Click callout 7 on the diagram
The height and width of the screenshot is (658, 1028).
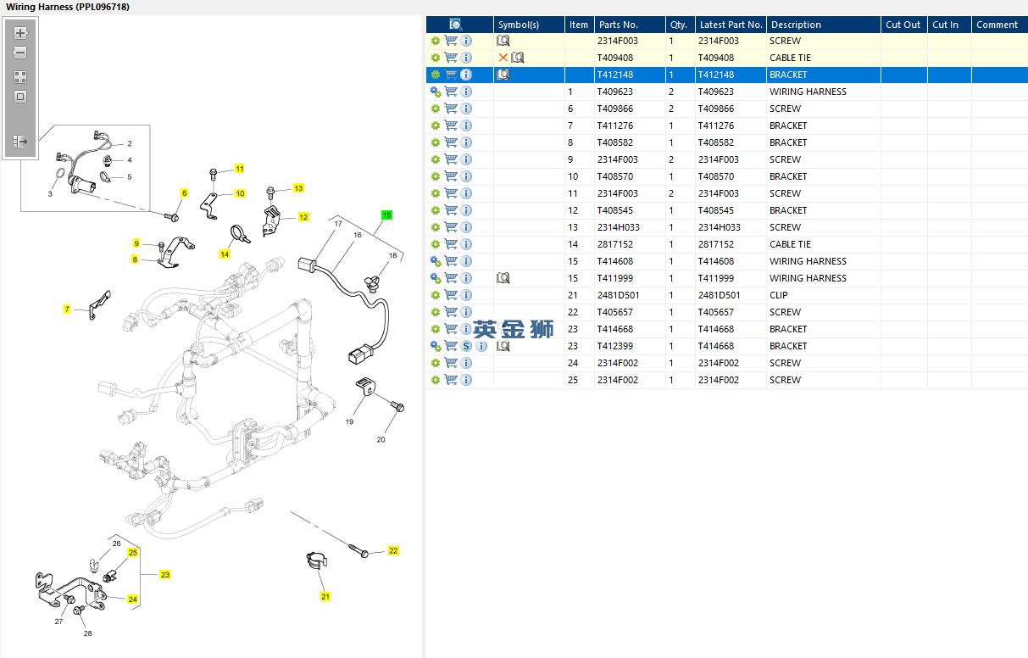(67, 309)
